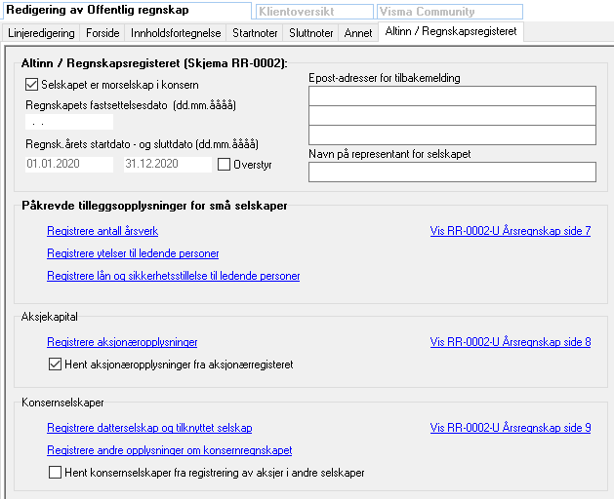Screen dimensions: 614x499
Task: Focus 'Navn på representant for selskapet' field
Action: [x=451, y=173]
